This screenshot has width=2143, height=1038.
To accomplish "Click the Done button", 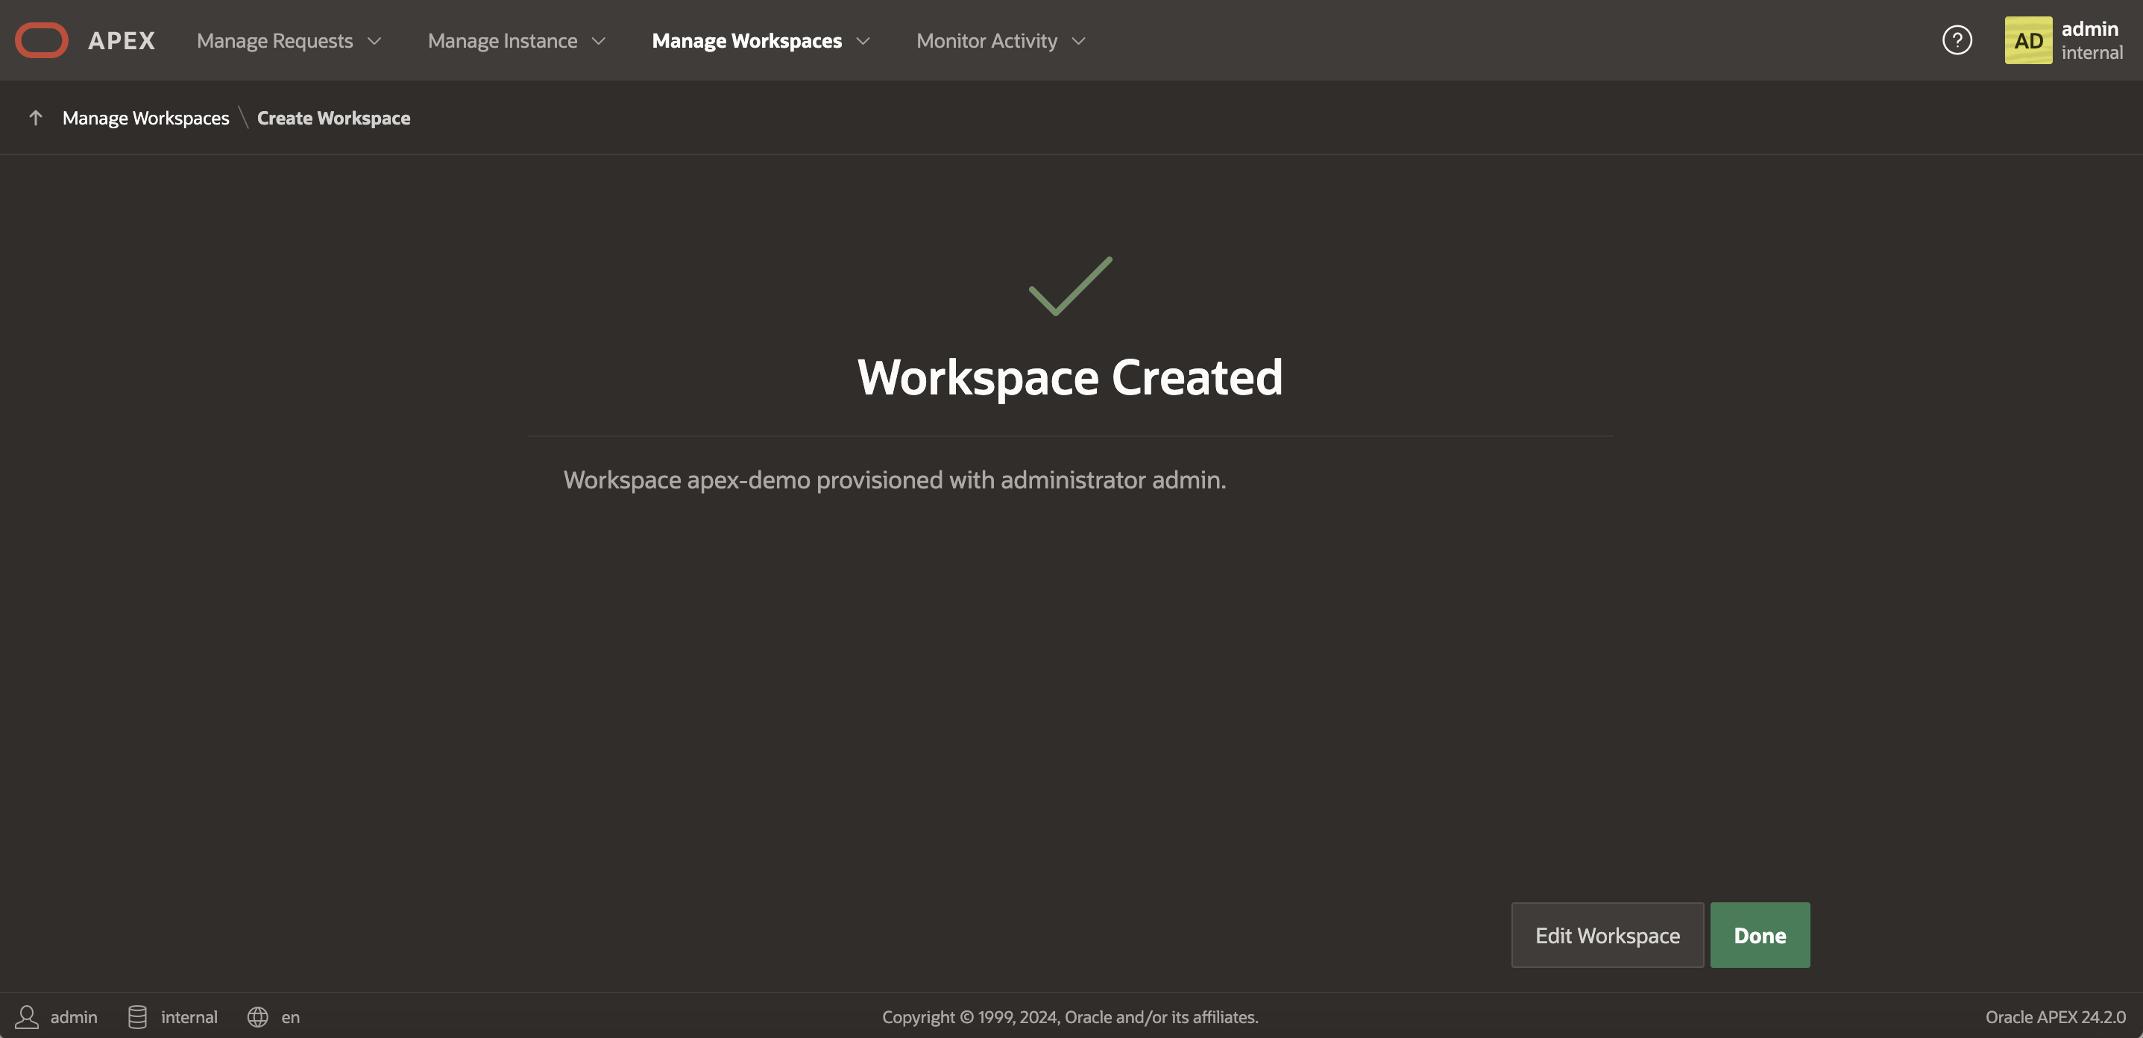I will pyautogui.click(x=1760, y=935).
